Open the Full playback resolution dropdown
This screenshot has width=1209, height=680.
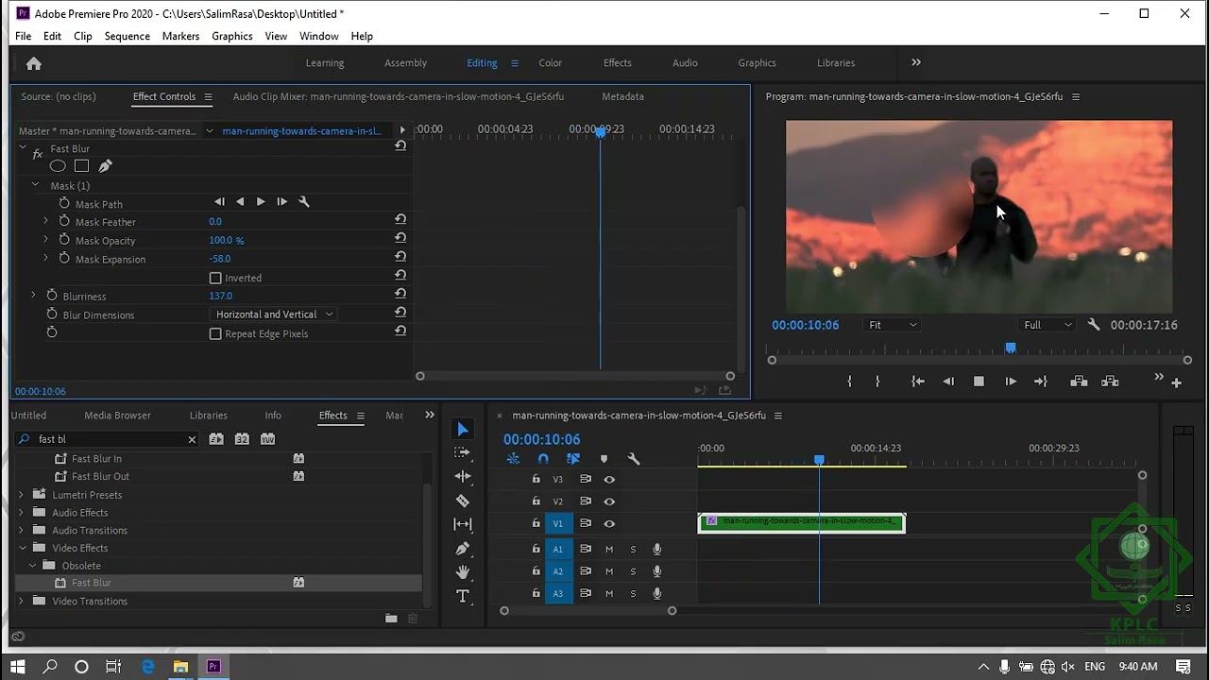point(1048,325)
